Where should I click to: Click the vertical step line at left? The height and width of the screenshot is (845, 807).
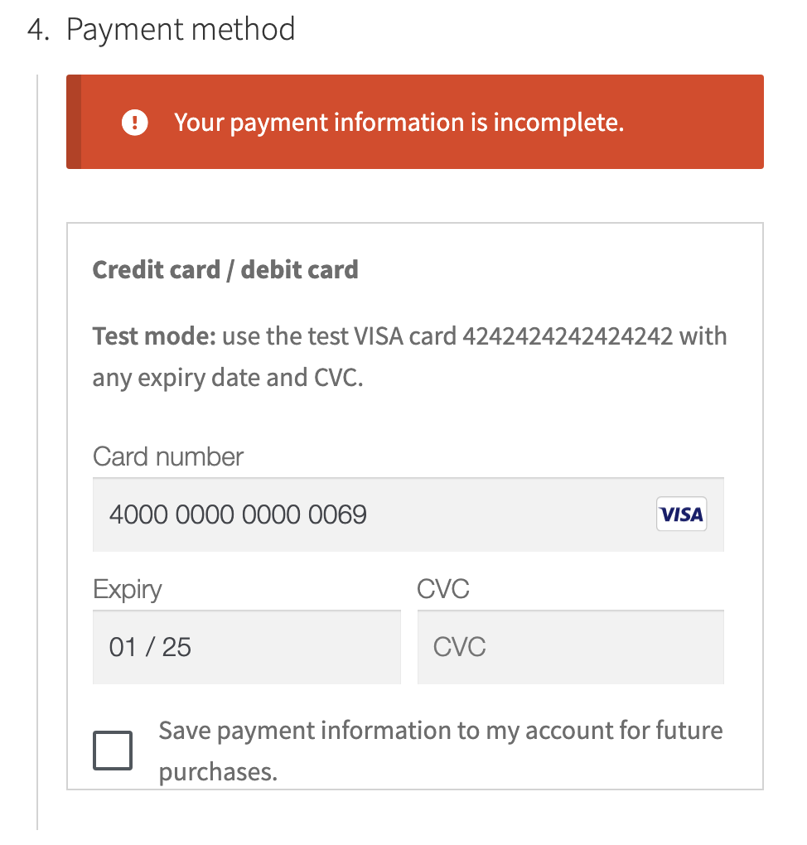click(37, 452)
